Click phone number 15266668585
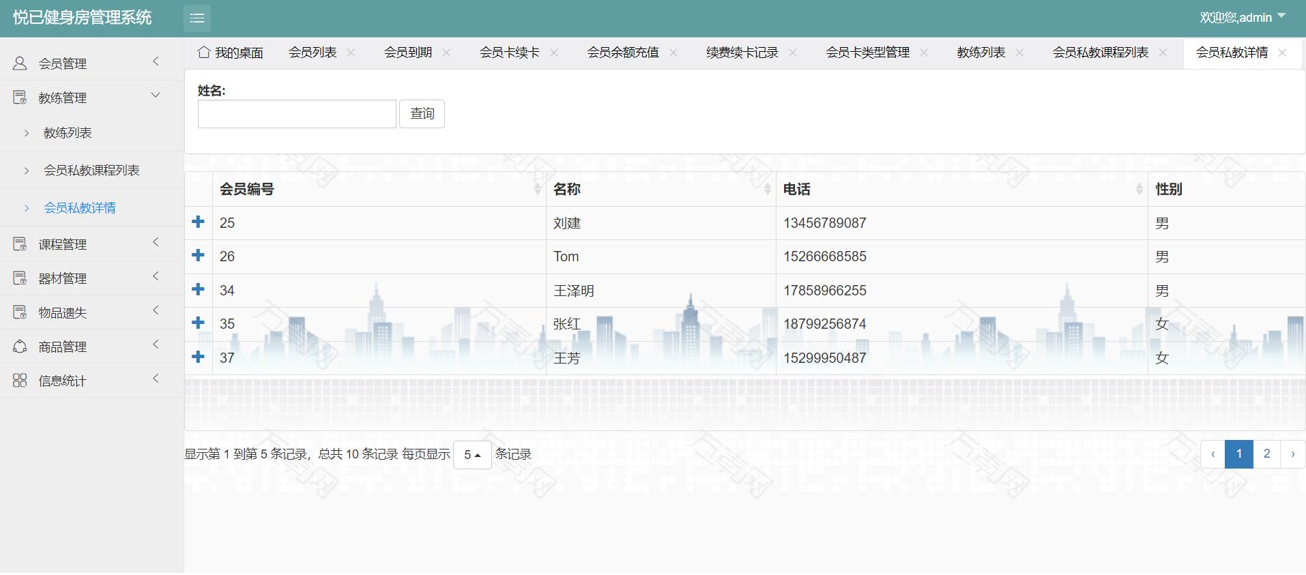This screenshot has width=1306, height=575. point(825,256)
